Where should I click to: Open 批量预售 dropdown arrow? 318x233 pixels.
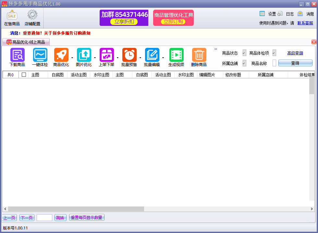[140, 58]
